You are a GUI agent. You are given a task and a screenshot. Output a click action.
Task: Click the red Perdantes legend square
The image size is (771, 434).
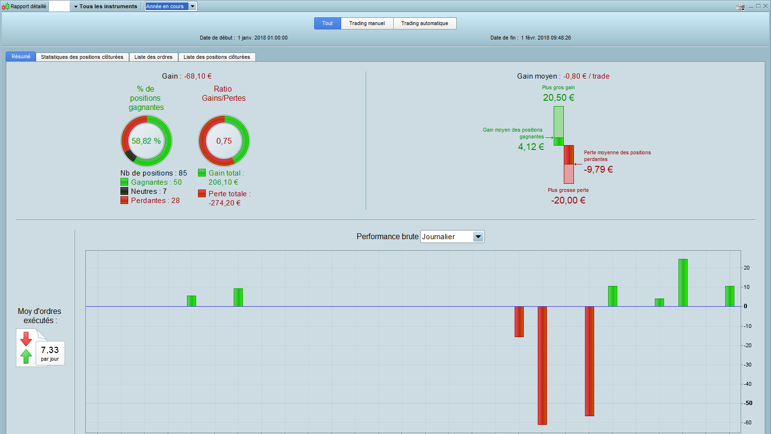click(124, 201)
